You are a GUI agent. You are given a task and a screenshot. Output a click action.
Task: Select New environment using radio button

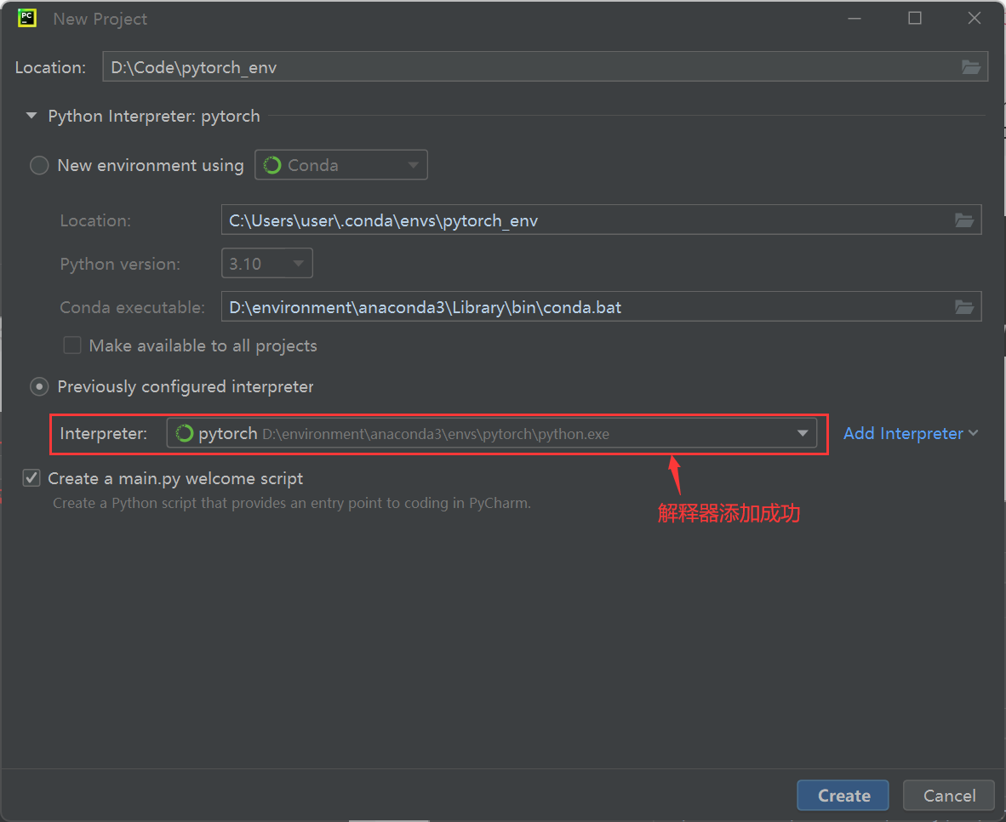point(39,165)
